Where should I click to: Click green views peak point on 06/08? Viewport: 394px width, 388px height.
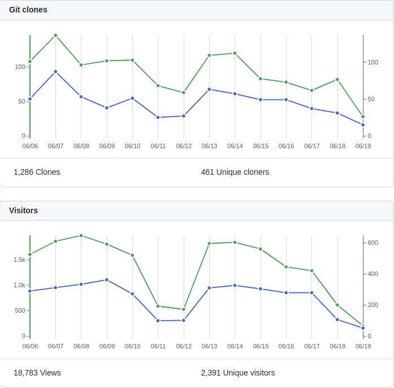[81, 235]
